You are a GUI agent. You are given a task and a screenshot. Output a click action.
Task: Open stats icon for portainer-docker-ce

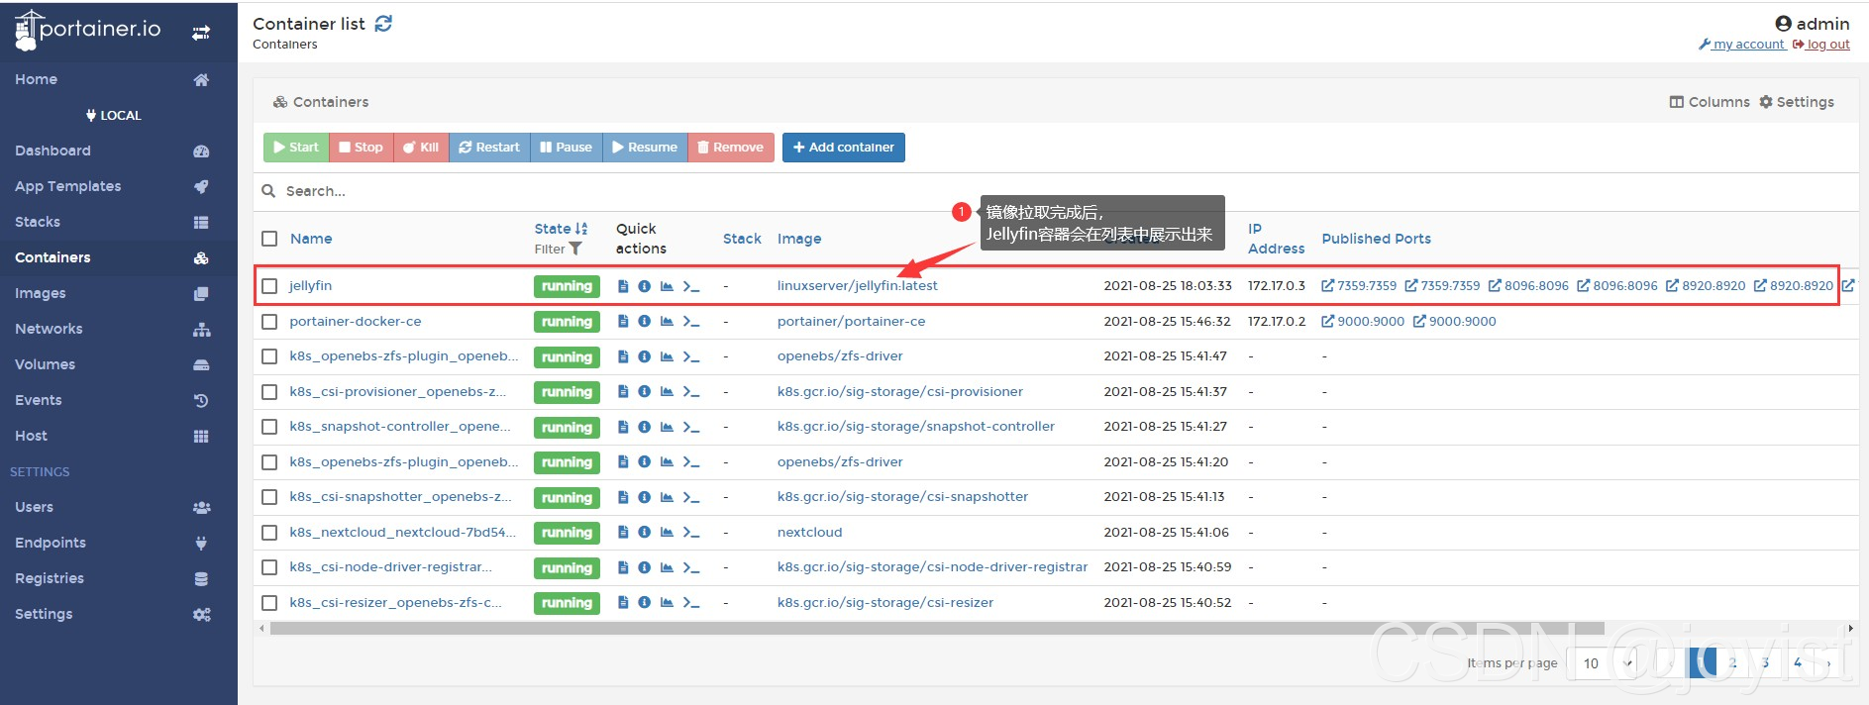[667, 322]
